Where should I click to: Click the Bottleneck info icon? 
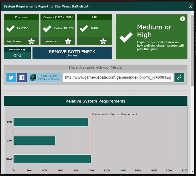click(24, 50)
